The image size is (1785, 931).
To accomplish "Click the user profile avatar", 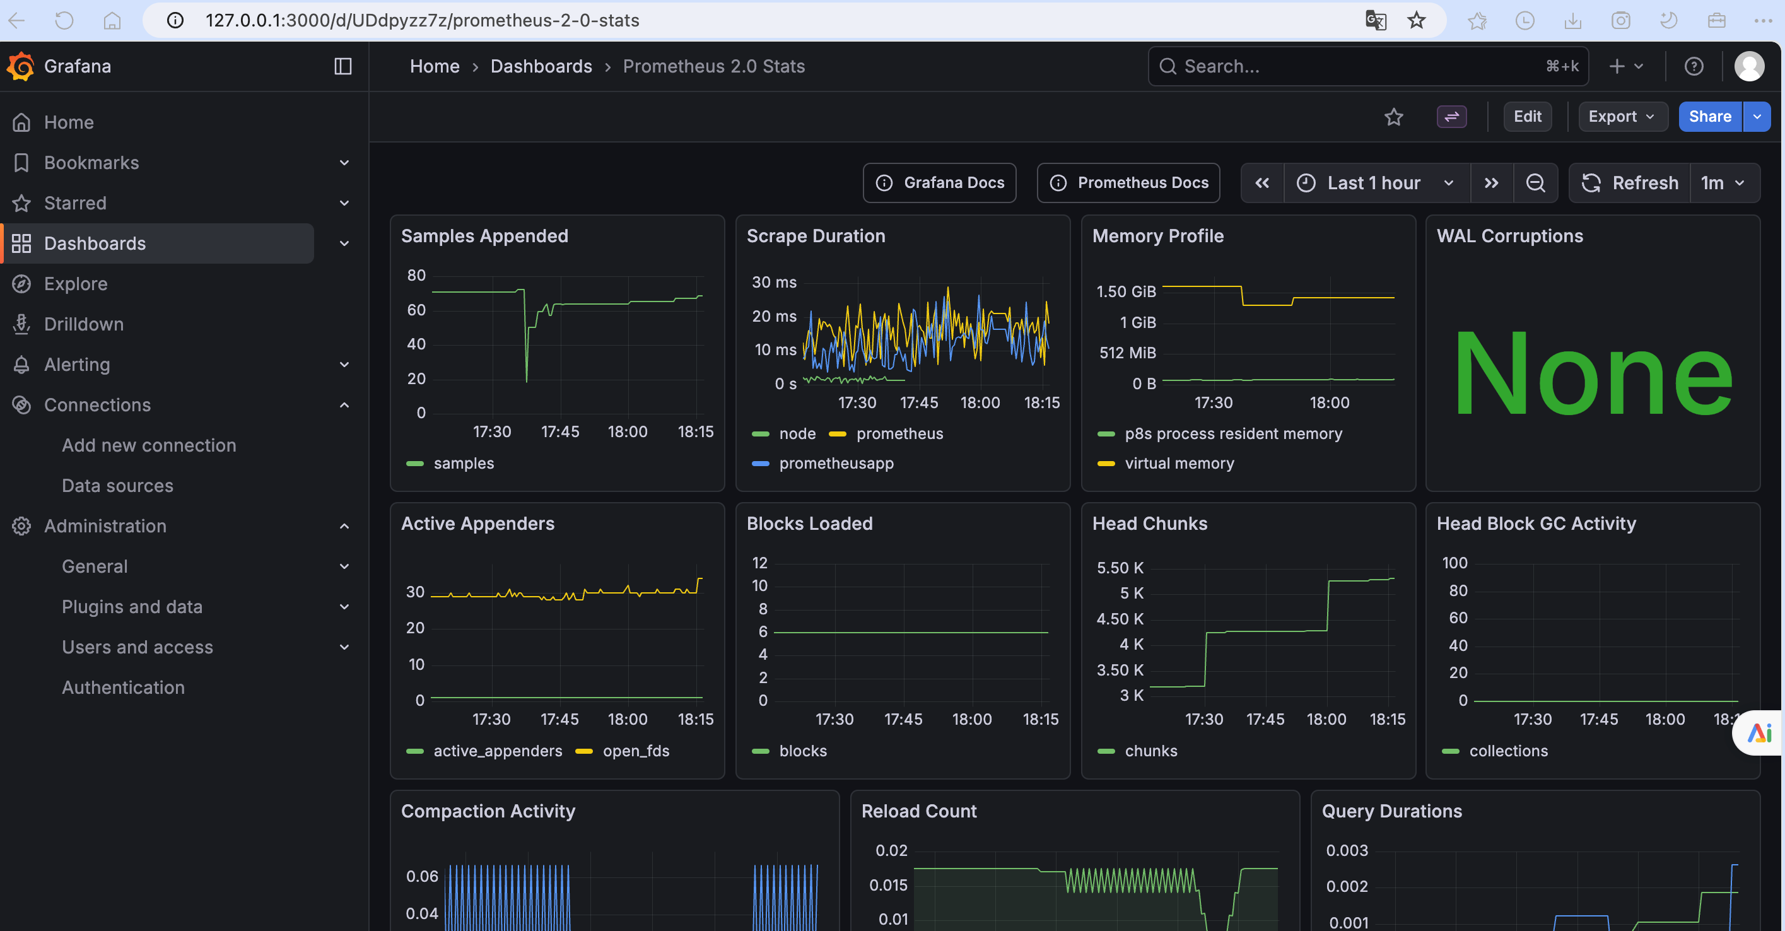I will [x=1749, y=66].
